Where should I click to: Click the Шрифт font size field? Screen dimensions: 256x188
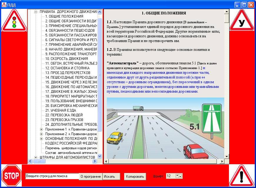[x=171, y=176]
